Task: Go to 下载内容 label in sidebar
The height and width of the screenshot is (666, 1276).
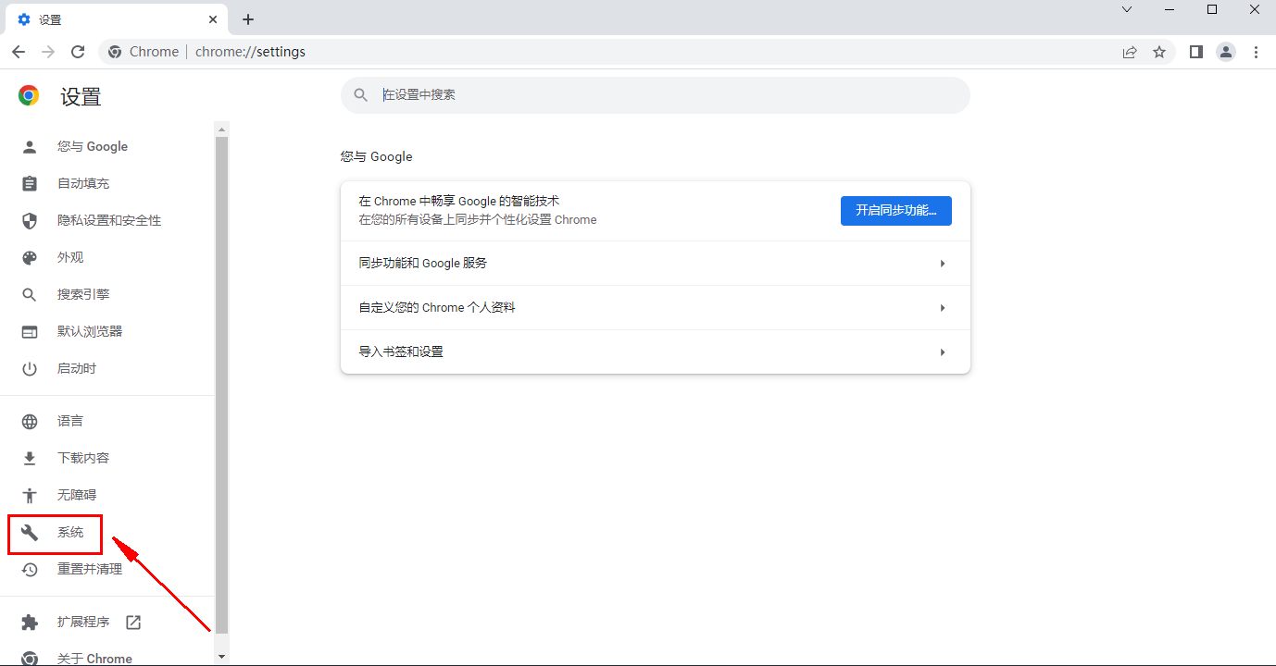Action: 83,458
